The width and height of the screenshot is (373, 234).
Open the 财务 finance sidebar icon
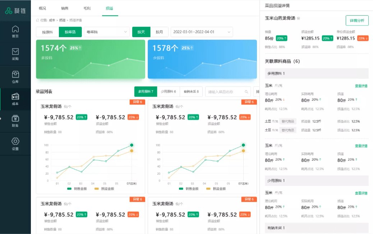(15, 121)
